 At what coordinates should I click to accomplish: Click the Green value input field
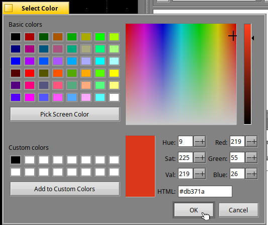click(237, 158)
